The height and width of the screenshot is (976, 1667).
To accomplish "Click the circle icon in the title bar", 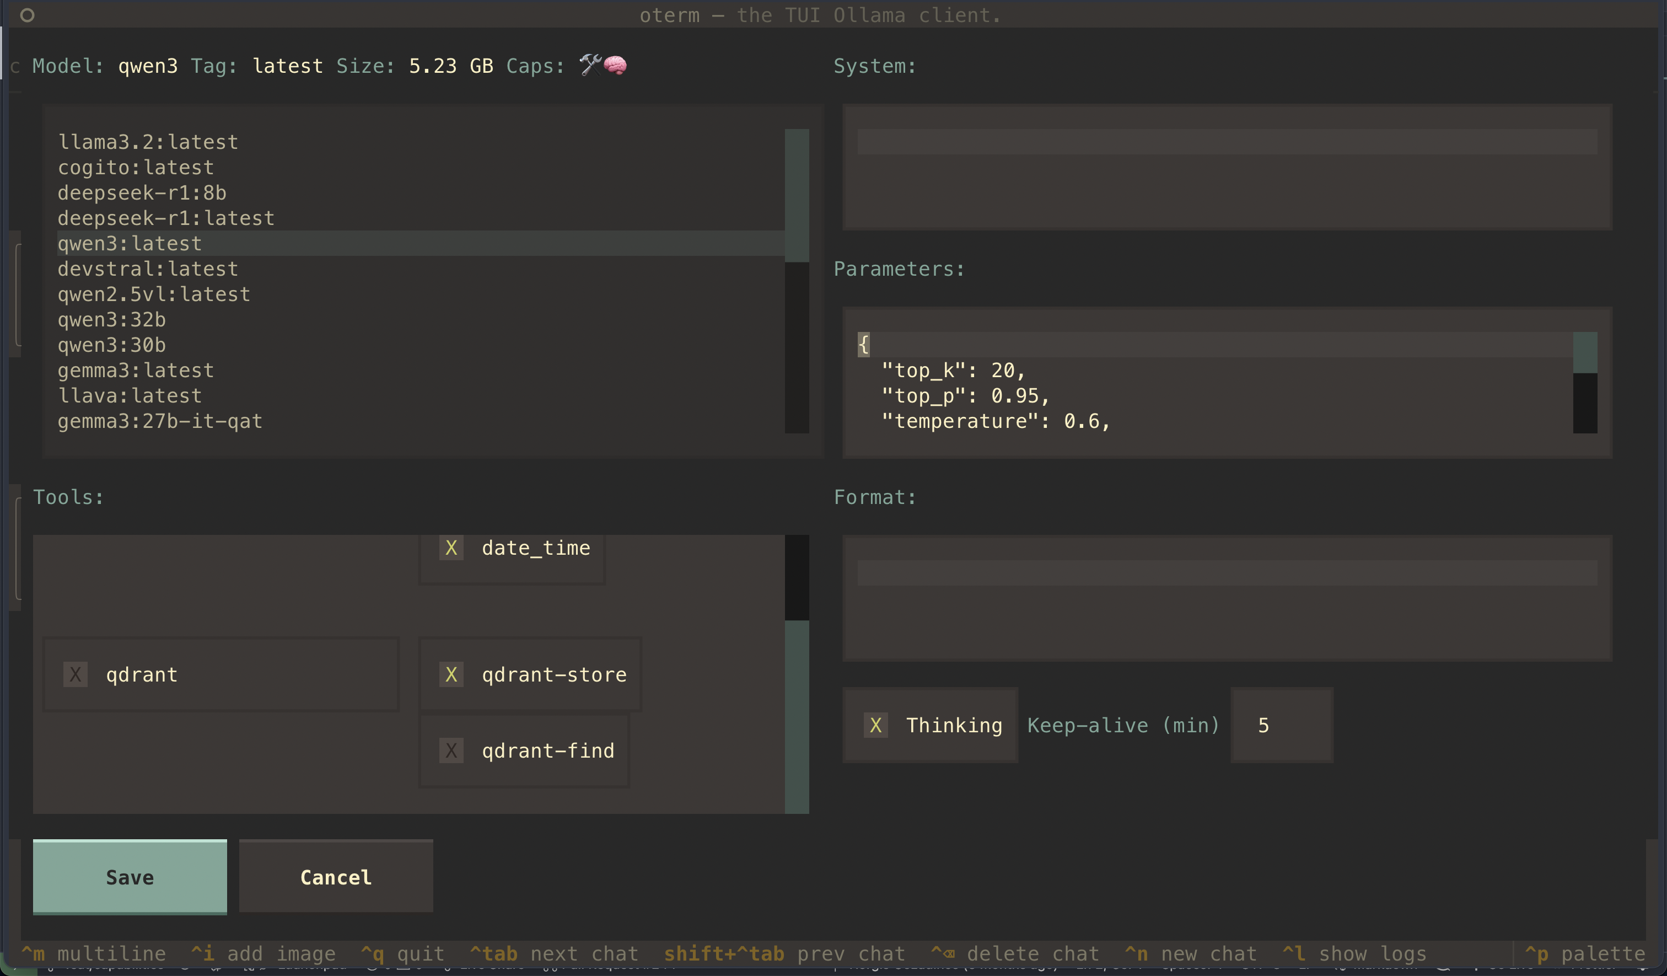I will click(28, 15).
